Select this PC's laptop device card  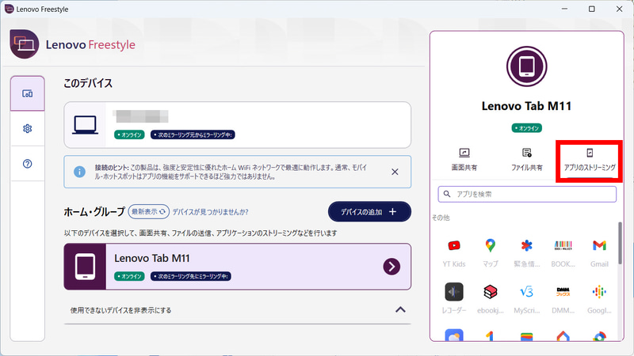tap(237, 125)
